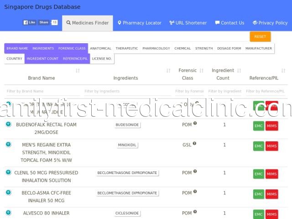This screenshot has width=292, height=219.
Task: Click the MINOXIDIL ingredient tag
Action: pos(127,145)
